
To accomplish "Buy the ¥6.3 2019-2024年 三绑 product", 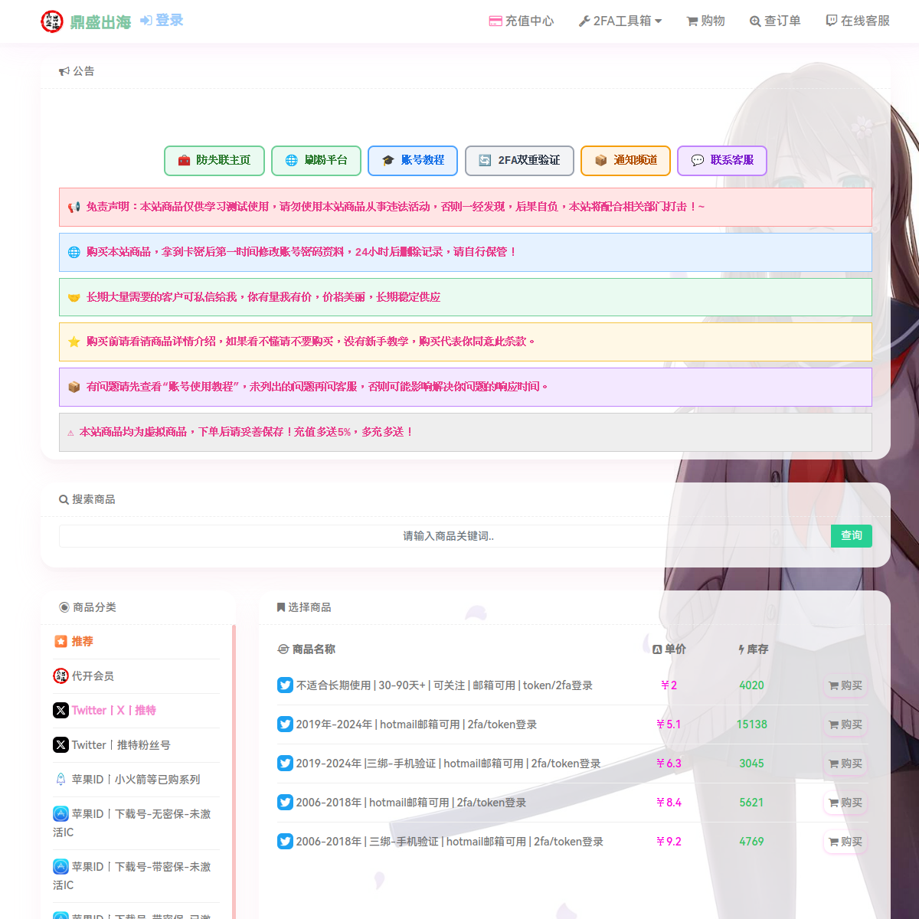I will [x=845, y=764].
